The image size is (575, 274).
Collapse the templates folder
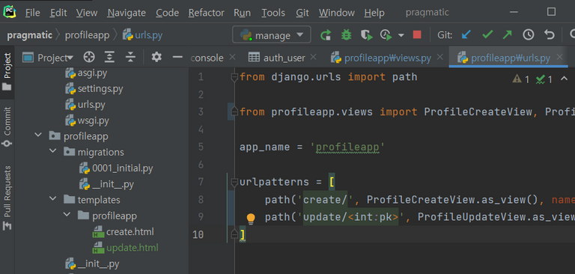point(53,199)
